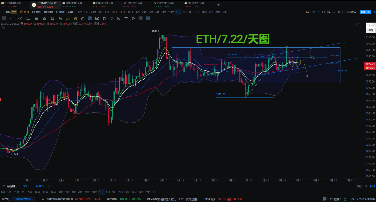376x202 pixels.
Task: Click the add comment bubble icon in the top-right toolbar
Action: pyautogui.click(x=323, y=12)
